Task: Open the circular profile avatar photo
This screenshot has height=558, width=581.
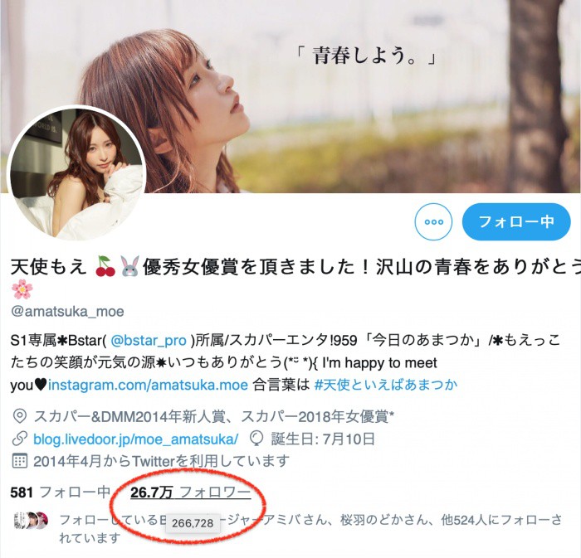Action: click(x=76, y=174)
